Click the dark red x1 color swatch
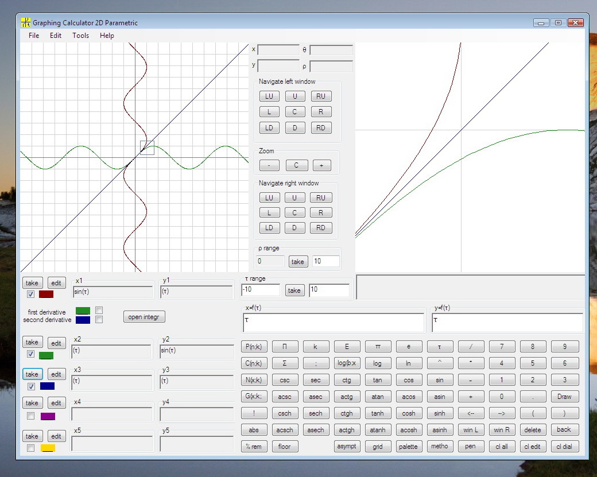Image resolution: width=597 pixels, height=477 pixels. [46, 294]
